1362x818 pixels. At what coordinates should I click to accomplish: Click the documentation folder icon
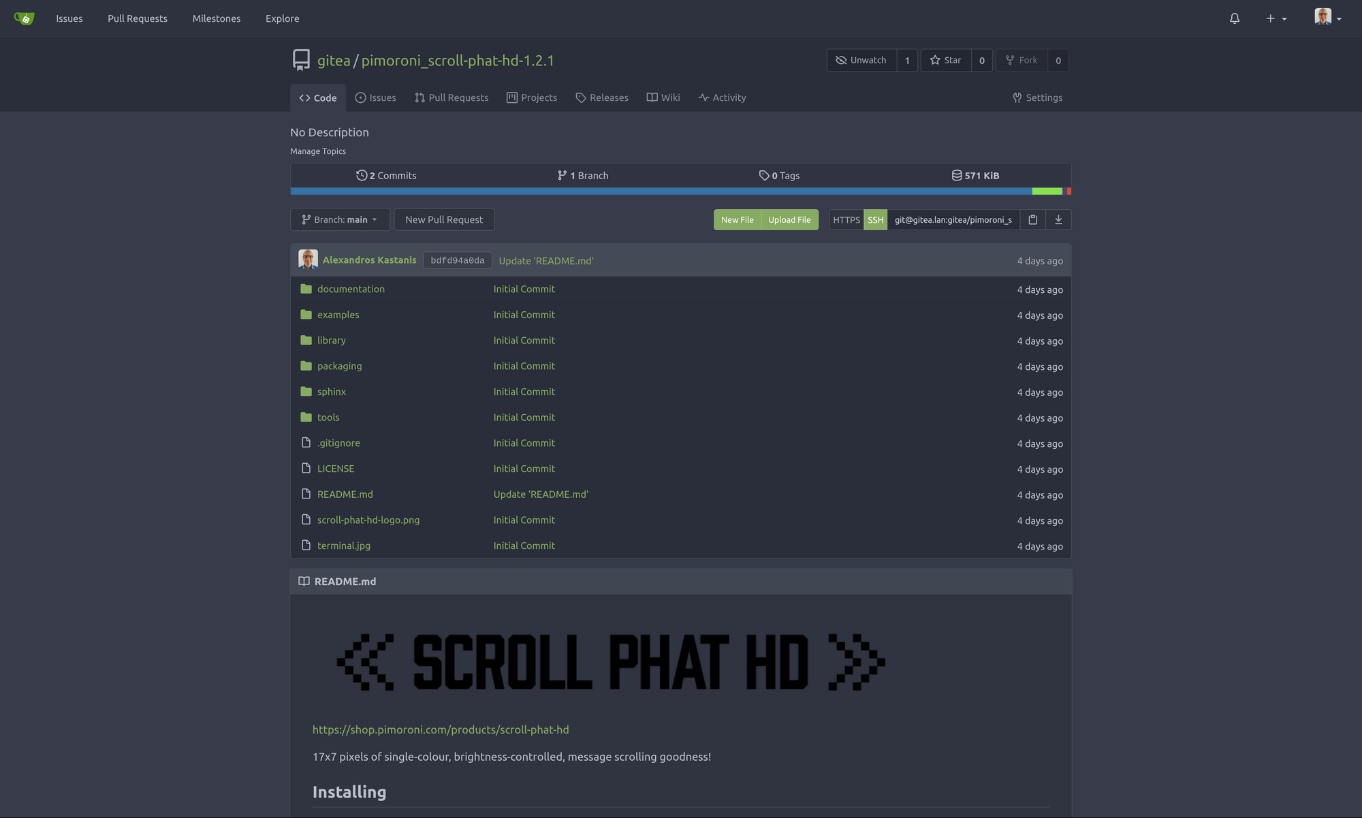point(306,289)
